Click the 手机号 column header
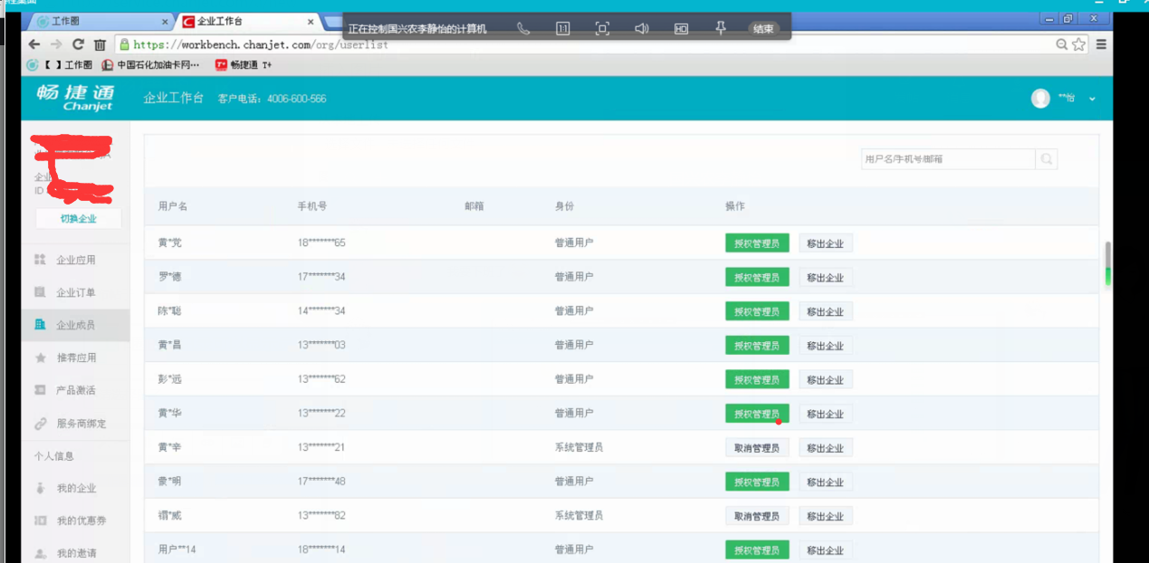Viewport: 1149px width, 563px height. [x=312, y=206]
